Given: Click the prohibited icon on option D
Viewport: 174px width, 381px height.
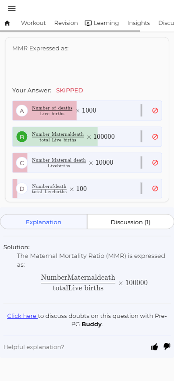Looking at the screenshot, I should 155,189.
